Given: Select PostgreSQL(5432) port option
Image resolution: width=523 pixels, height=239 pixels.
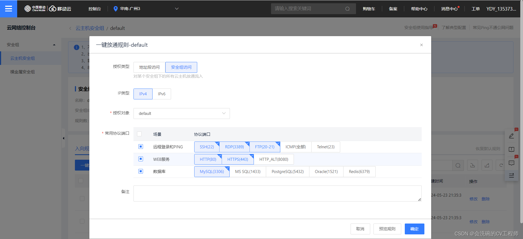Looking at the screenshot, I should (288, 172).
